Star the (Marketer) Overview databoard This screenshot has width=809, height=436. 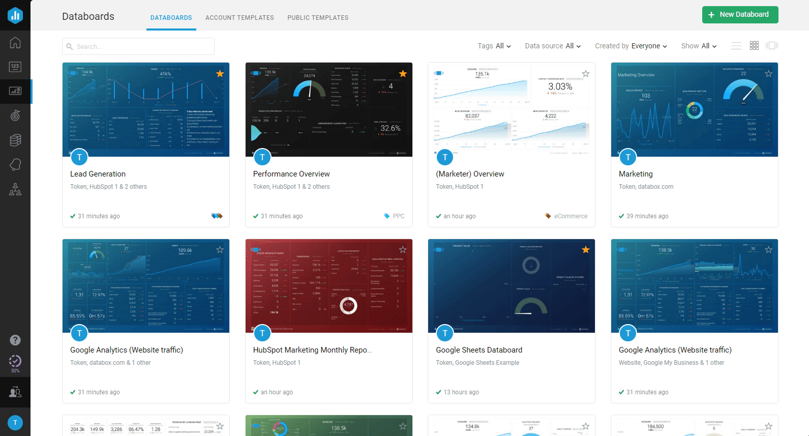point(586,74)
